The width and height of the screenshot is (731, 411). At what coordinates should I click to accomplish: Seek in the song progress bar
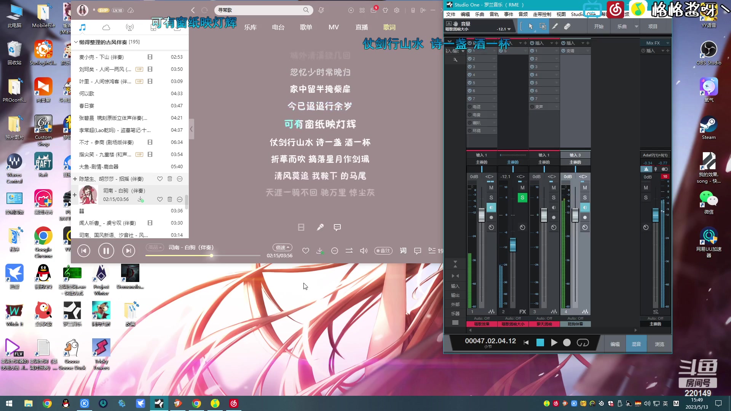click(203, 256)
